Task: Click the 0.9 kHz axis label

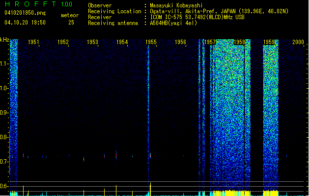Action: tap(4, 112)
